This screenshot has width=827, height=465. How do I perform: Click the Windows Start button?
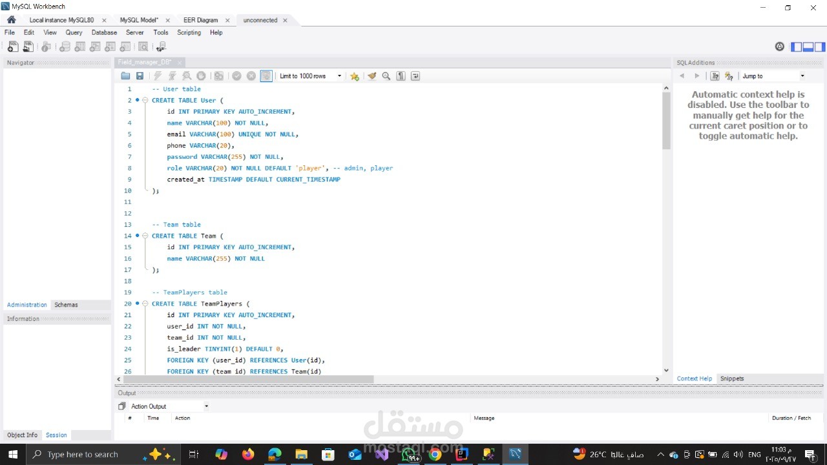(x=13, y=455)
